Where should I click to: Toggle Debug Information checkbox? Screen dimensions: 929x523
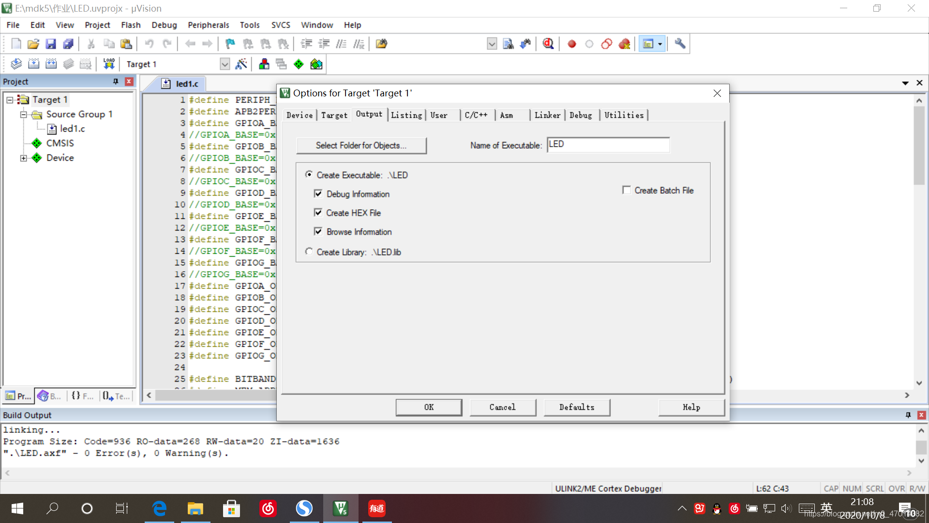[318, 194]
